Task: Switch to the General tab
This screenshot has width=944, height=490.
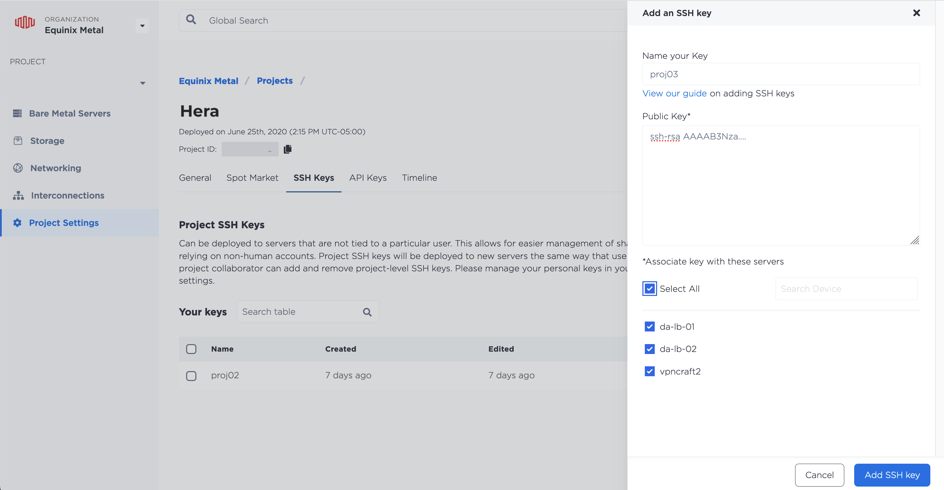Action: click(195, 178)
